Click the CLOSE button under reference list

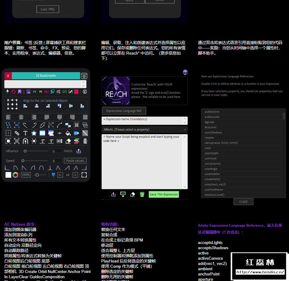click(243, 202)
